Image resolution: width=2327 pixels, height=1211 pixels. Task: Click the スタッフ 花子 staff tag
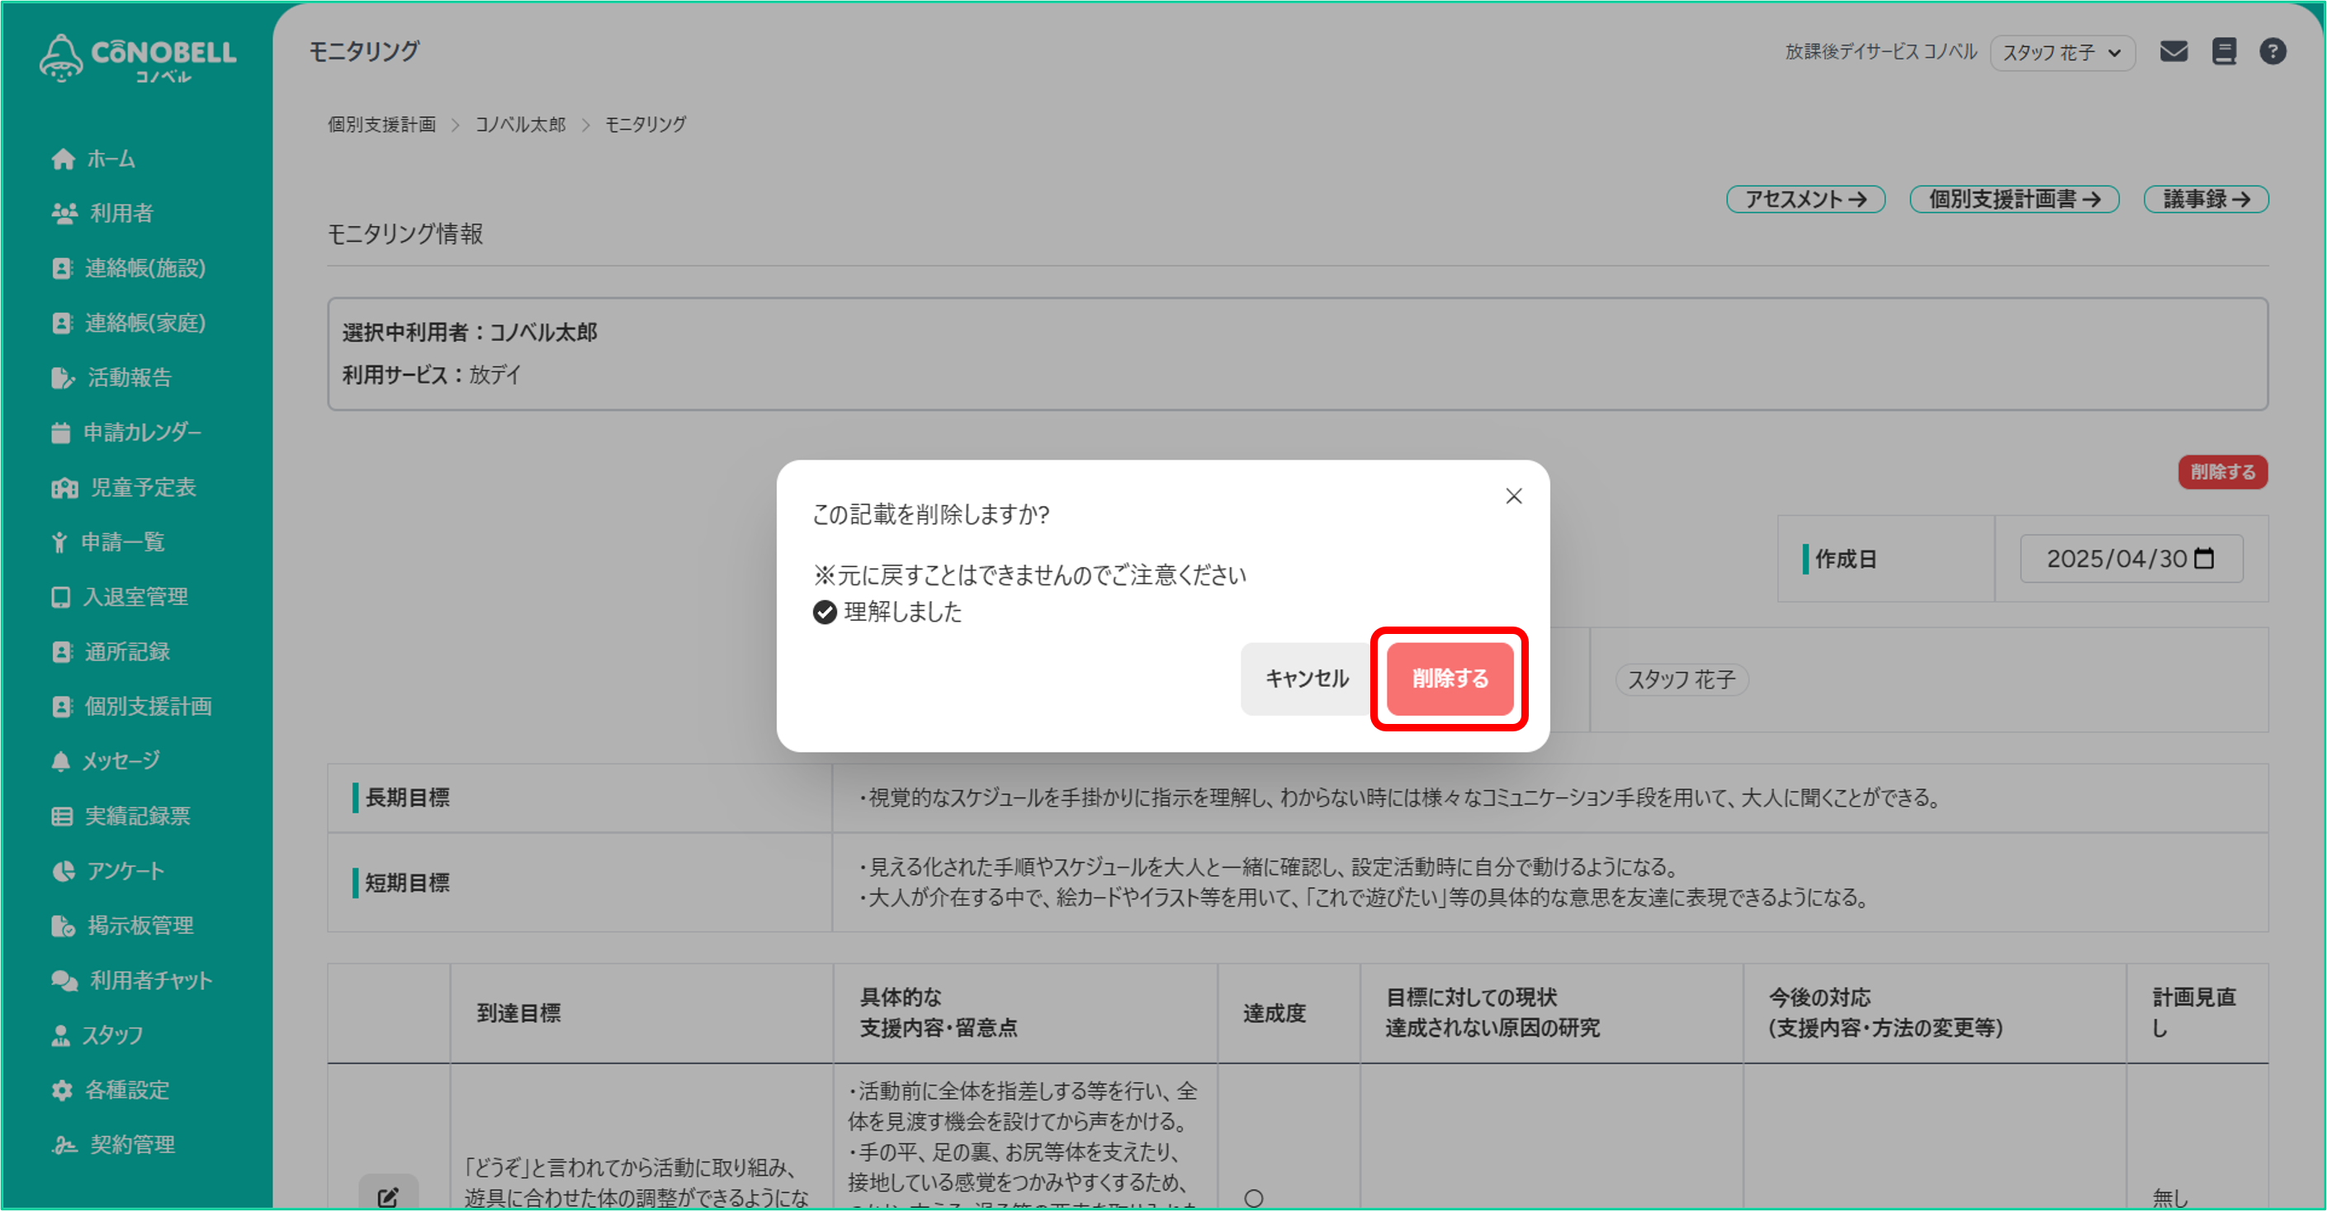click(1681, 680)
